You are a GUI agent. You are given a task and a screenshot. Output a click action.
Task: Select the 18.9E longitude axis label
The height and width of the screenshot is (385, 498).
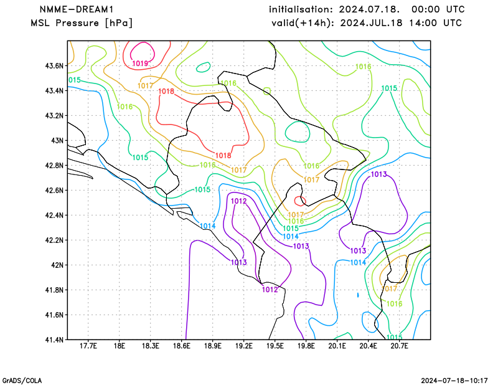[x=212, y=346]
